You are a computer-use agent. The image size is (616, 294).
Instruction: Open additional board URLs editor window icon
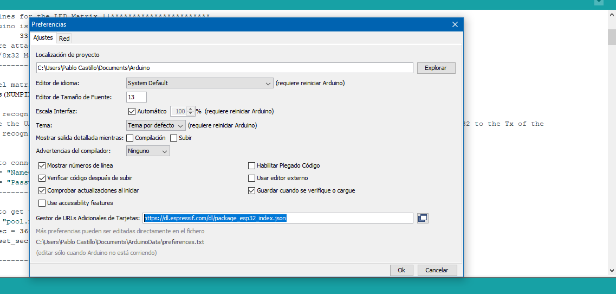point(423,218)
